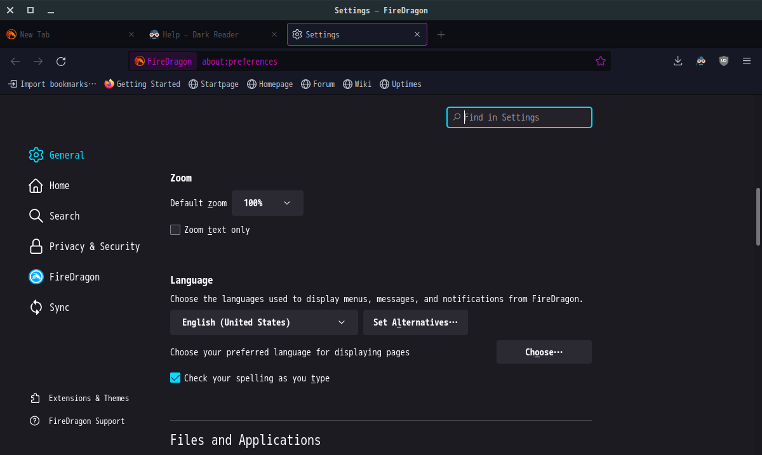Image resolution: width=762 pixels, height=455 pixels.
Task: Open the Dark Reader extension icon
Action: (x=701, y=61)
